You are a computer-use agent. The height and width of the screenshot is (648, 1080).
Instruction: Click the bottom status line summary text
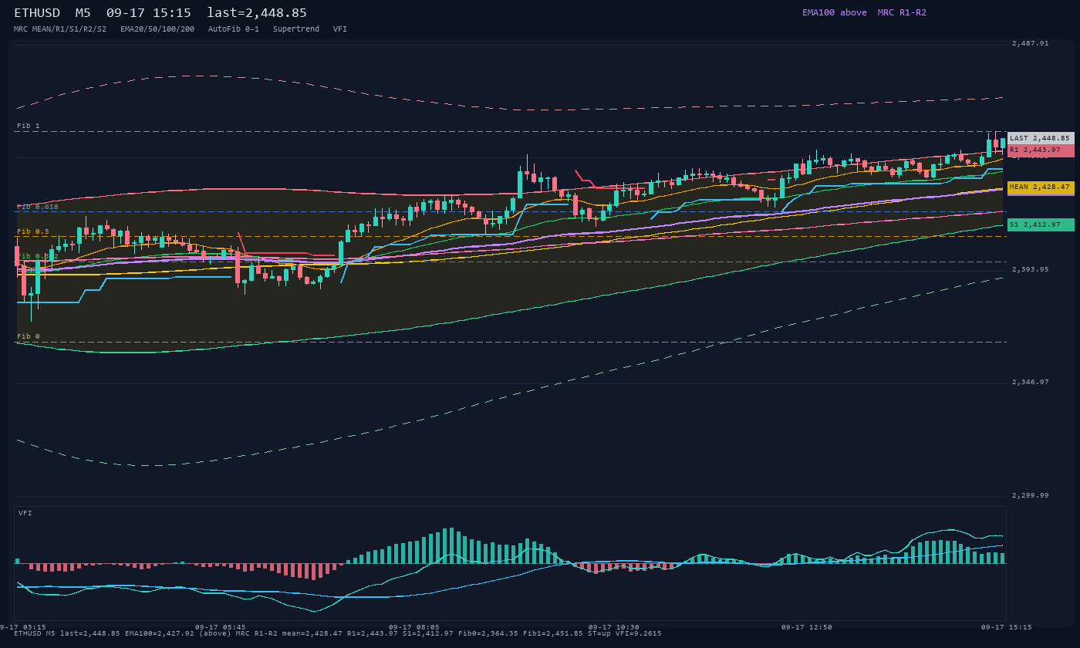(x=338, y=633)
